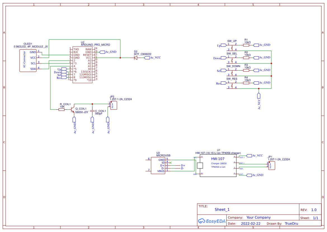Click the 2022-02-22 date field
This screenshot has height=232, width=327.
(250, 223)
